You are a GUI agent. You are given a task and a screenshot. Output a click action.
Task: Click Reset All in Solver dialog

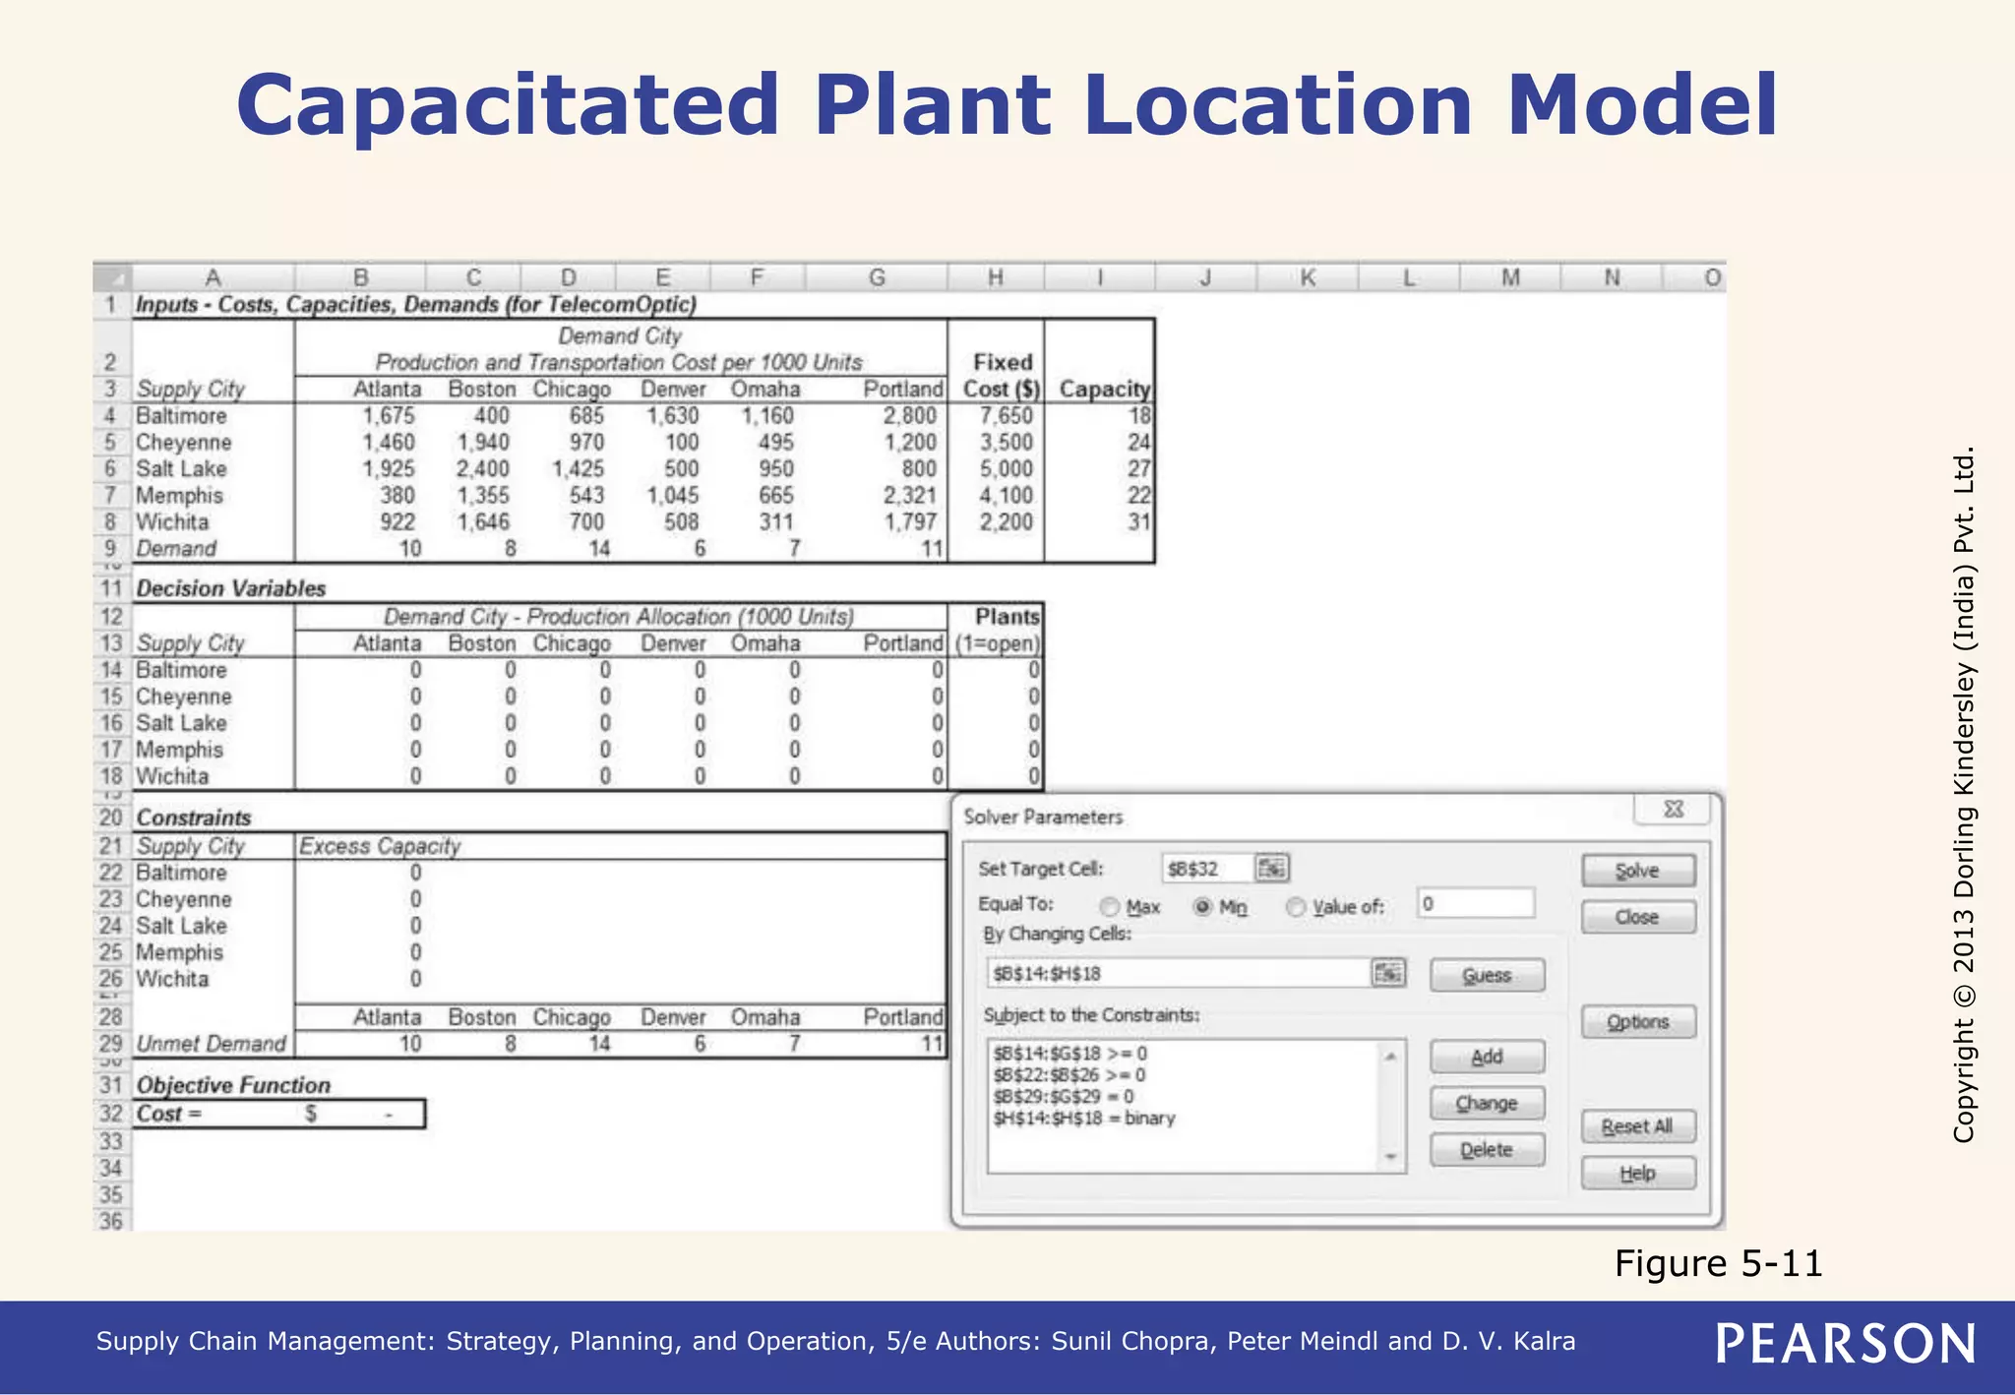tap(1637, 1126)
